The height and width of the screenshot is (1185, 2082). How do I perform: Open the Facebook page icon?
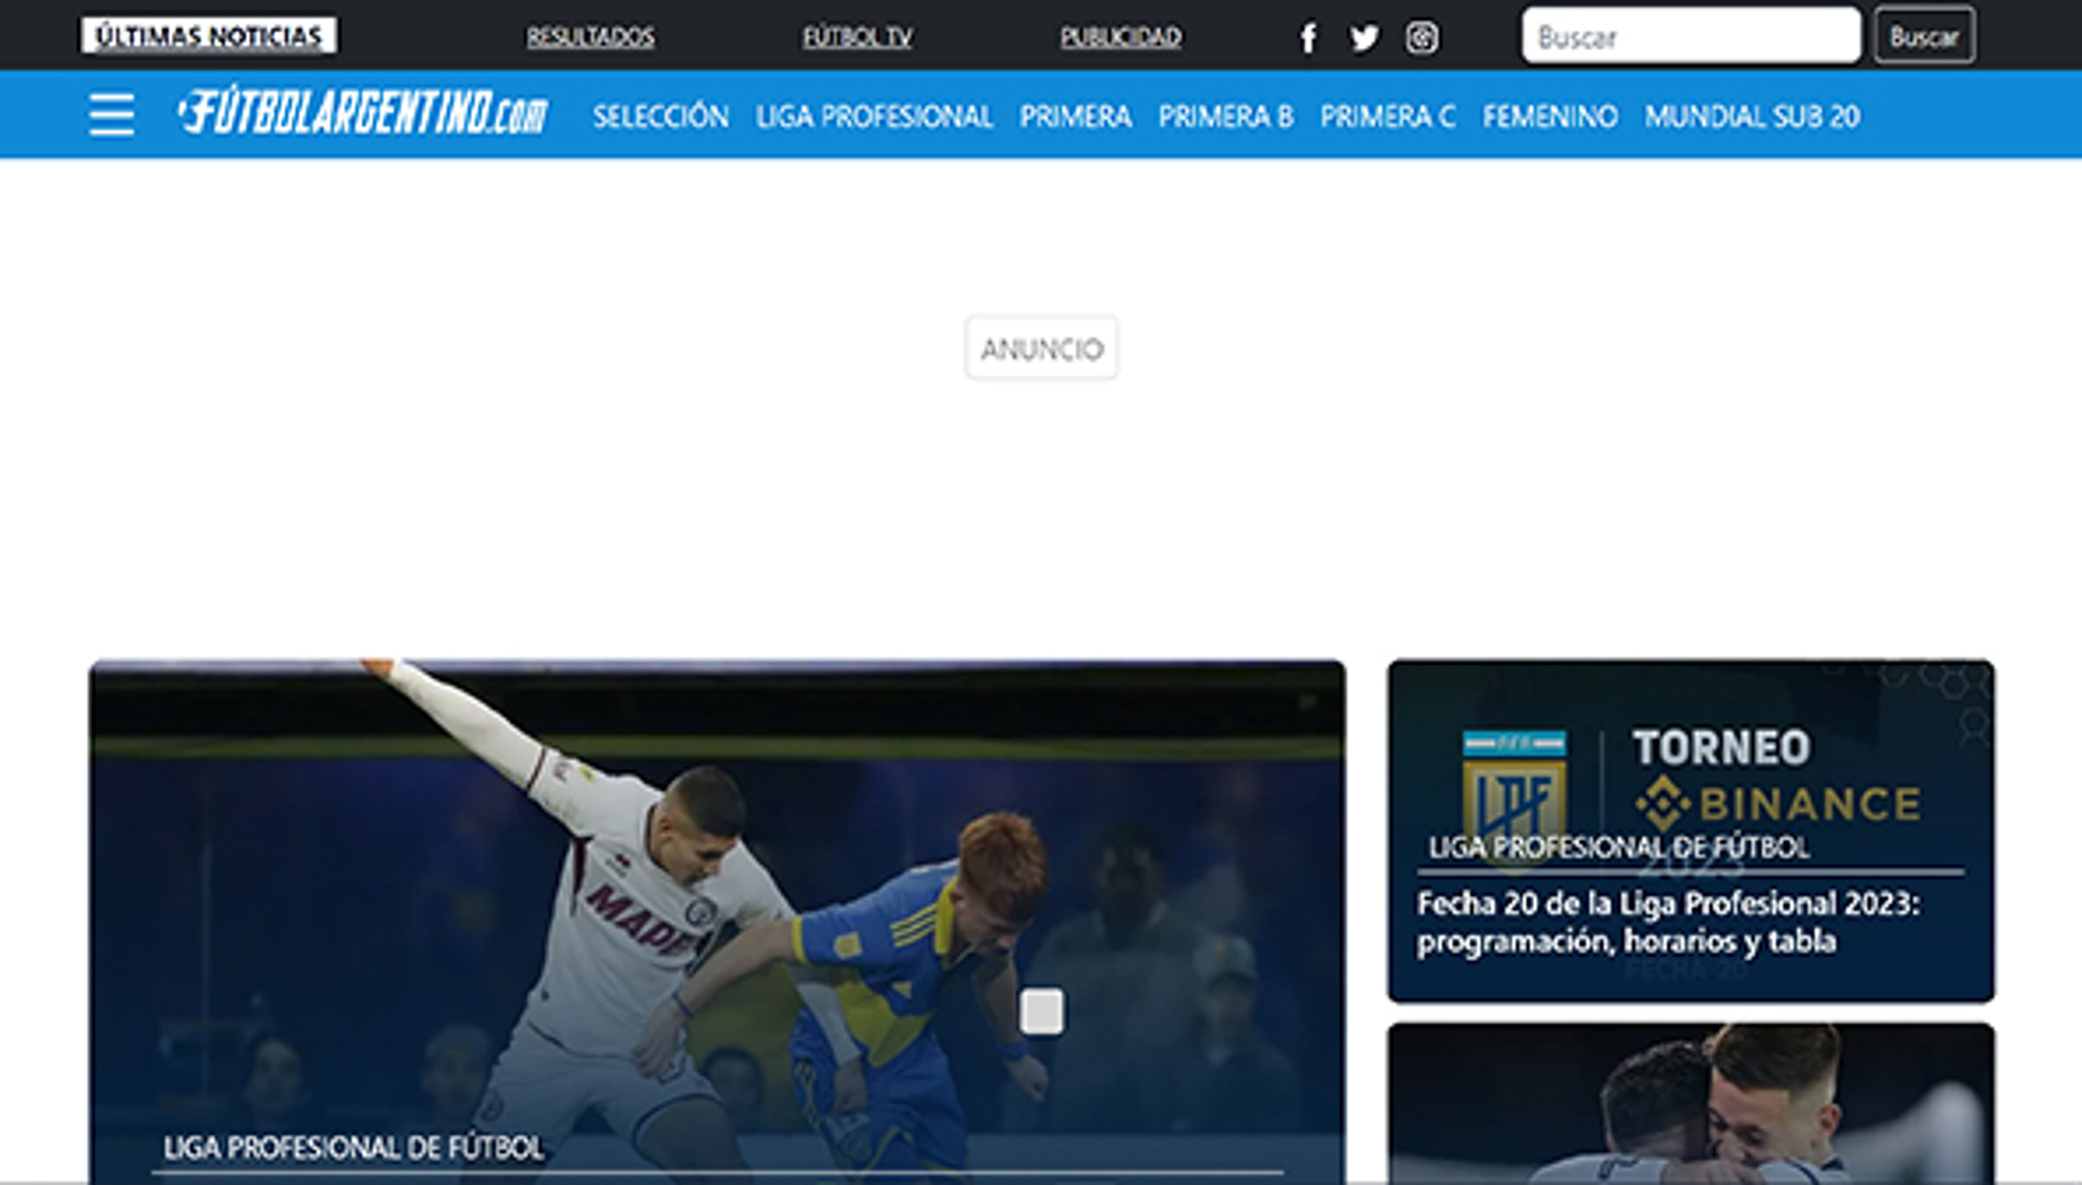1309,36
